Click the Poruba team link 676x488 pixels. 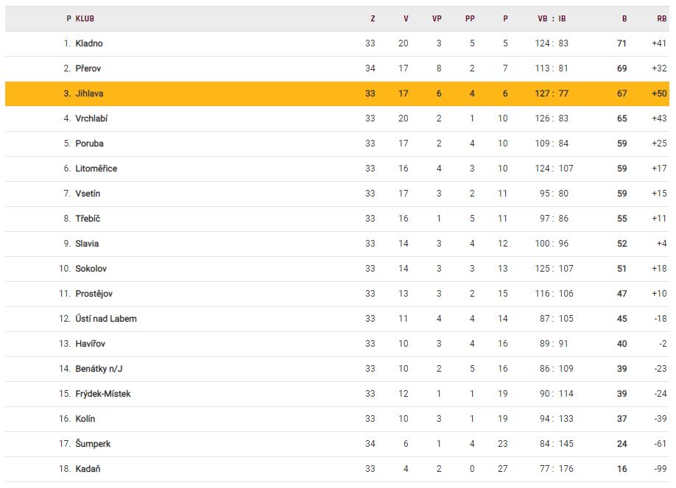point(89,144)
